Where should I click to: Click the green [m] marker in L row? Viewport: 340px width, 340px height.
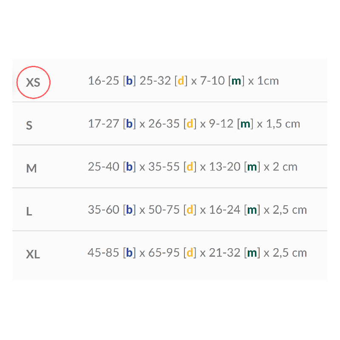coord(252,210)
